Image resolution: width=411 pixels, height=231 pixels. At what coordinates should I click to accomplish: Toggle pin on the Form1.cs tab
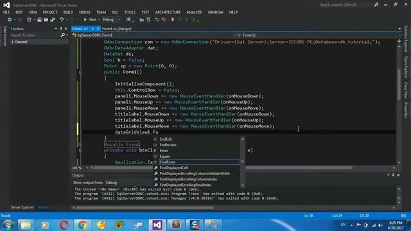click(92, 29)
